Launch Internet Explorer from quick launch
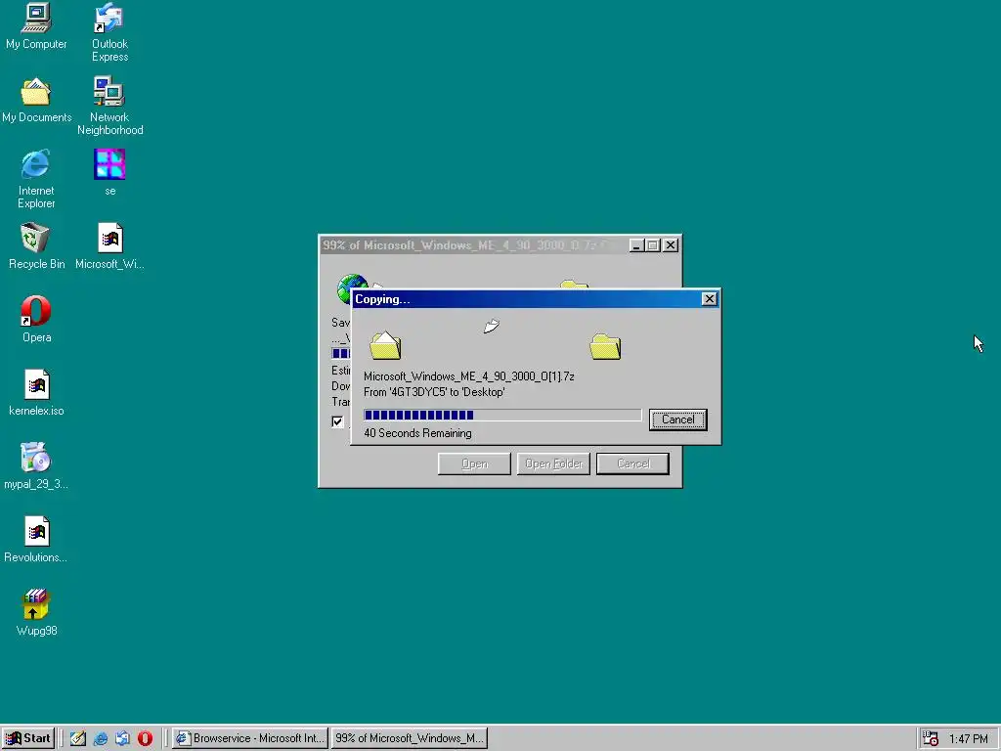Screen dimensions: 1001x751 pos(101,738)
